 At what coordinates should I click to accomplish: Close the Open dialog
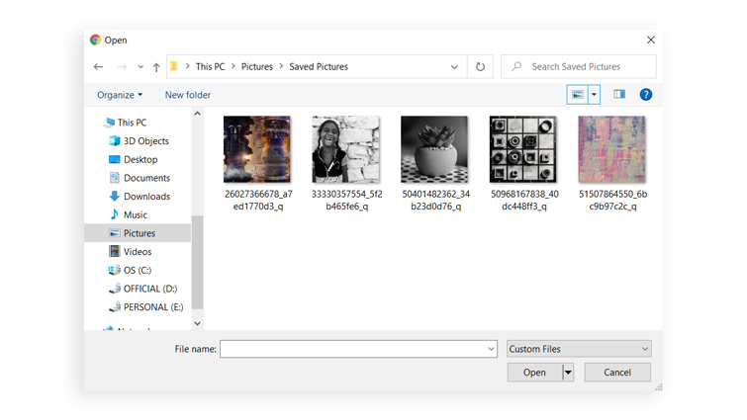(651, 40)
